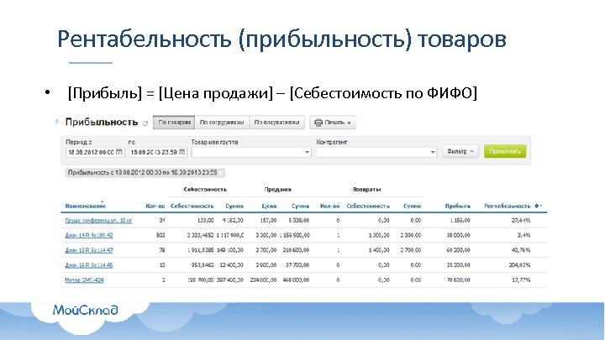Open the Мотор product link

click(84, 280)
